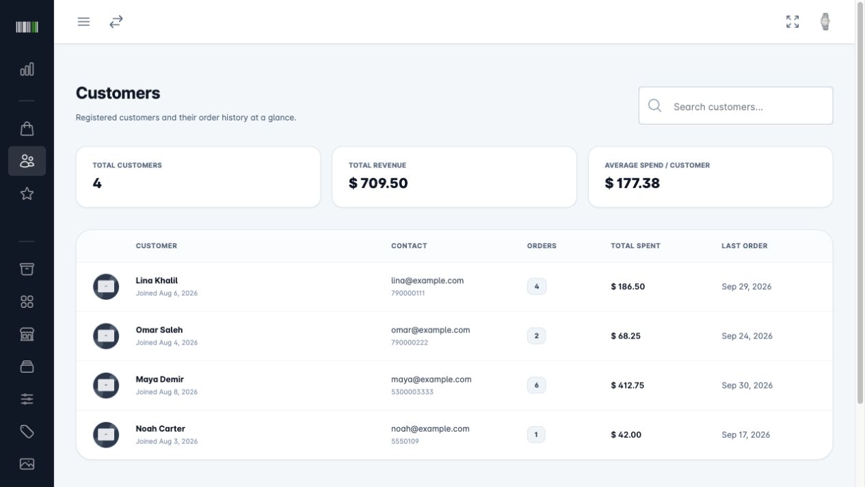Viewport: 865px width, 487px height.
Task: Click Noah Carter's avatar
Action: click(x=106, y=435)
